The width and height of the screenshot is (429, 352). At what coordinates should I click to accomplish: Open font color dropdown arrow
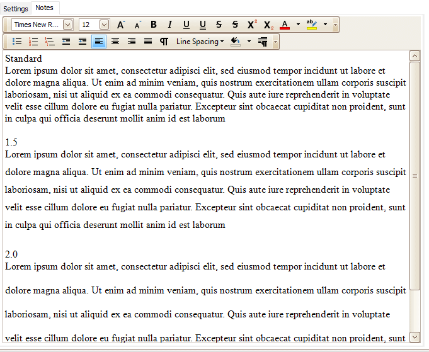click(x=298, y=25)
